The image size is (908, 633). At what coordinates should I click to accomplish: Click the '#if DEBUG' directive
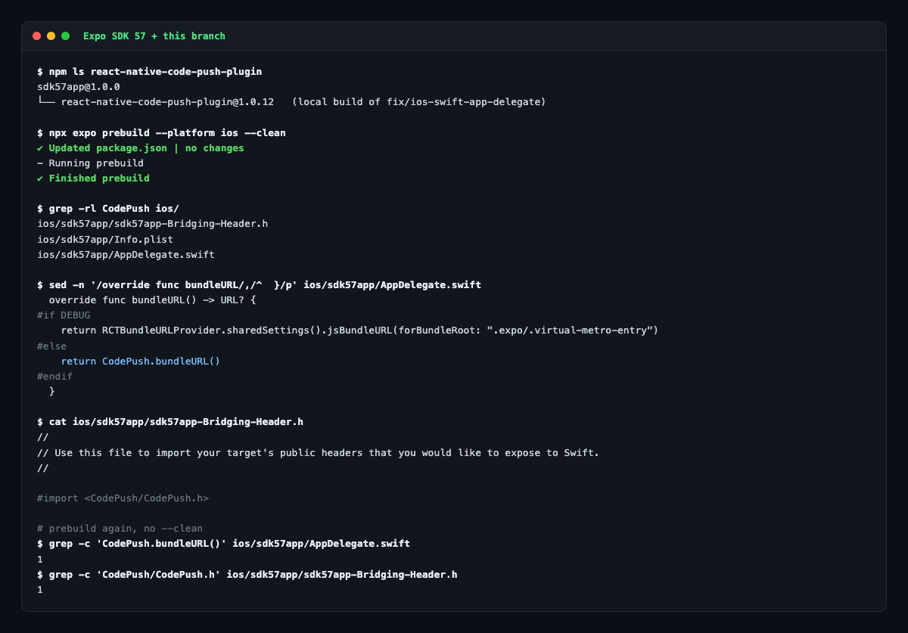point(64,315)
